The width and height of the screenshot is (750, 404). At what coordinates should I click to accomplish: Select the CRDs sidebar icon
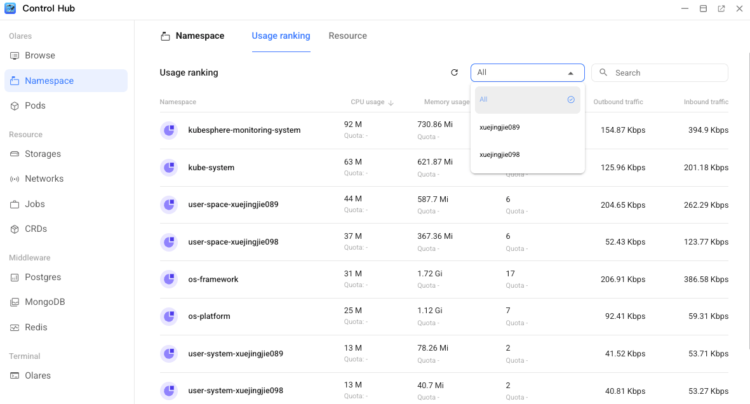click(37, 229)
